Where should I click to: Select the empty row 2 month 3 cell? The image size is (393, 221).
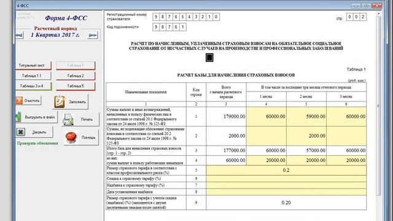[x=346, y=136]
